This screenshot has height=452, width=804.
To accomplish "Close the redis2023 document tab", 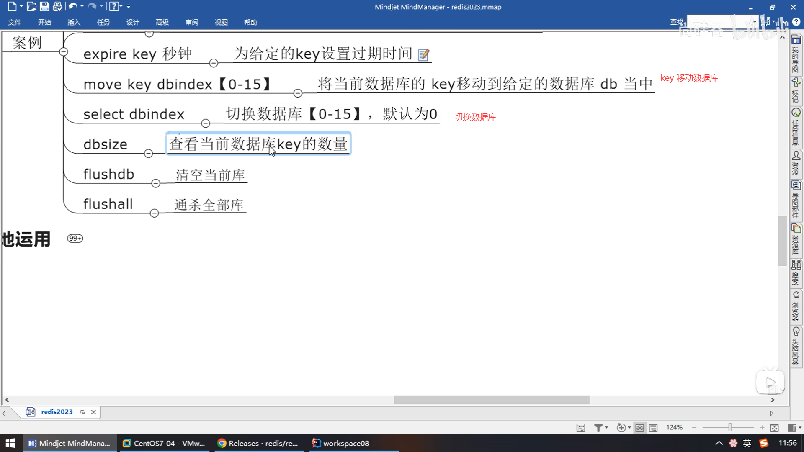I will (x=93, y=412).
